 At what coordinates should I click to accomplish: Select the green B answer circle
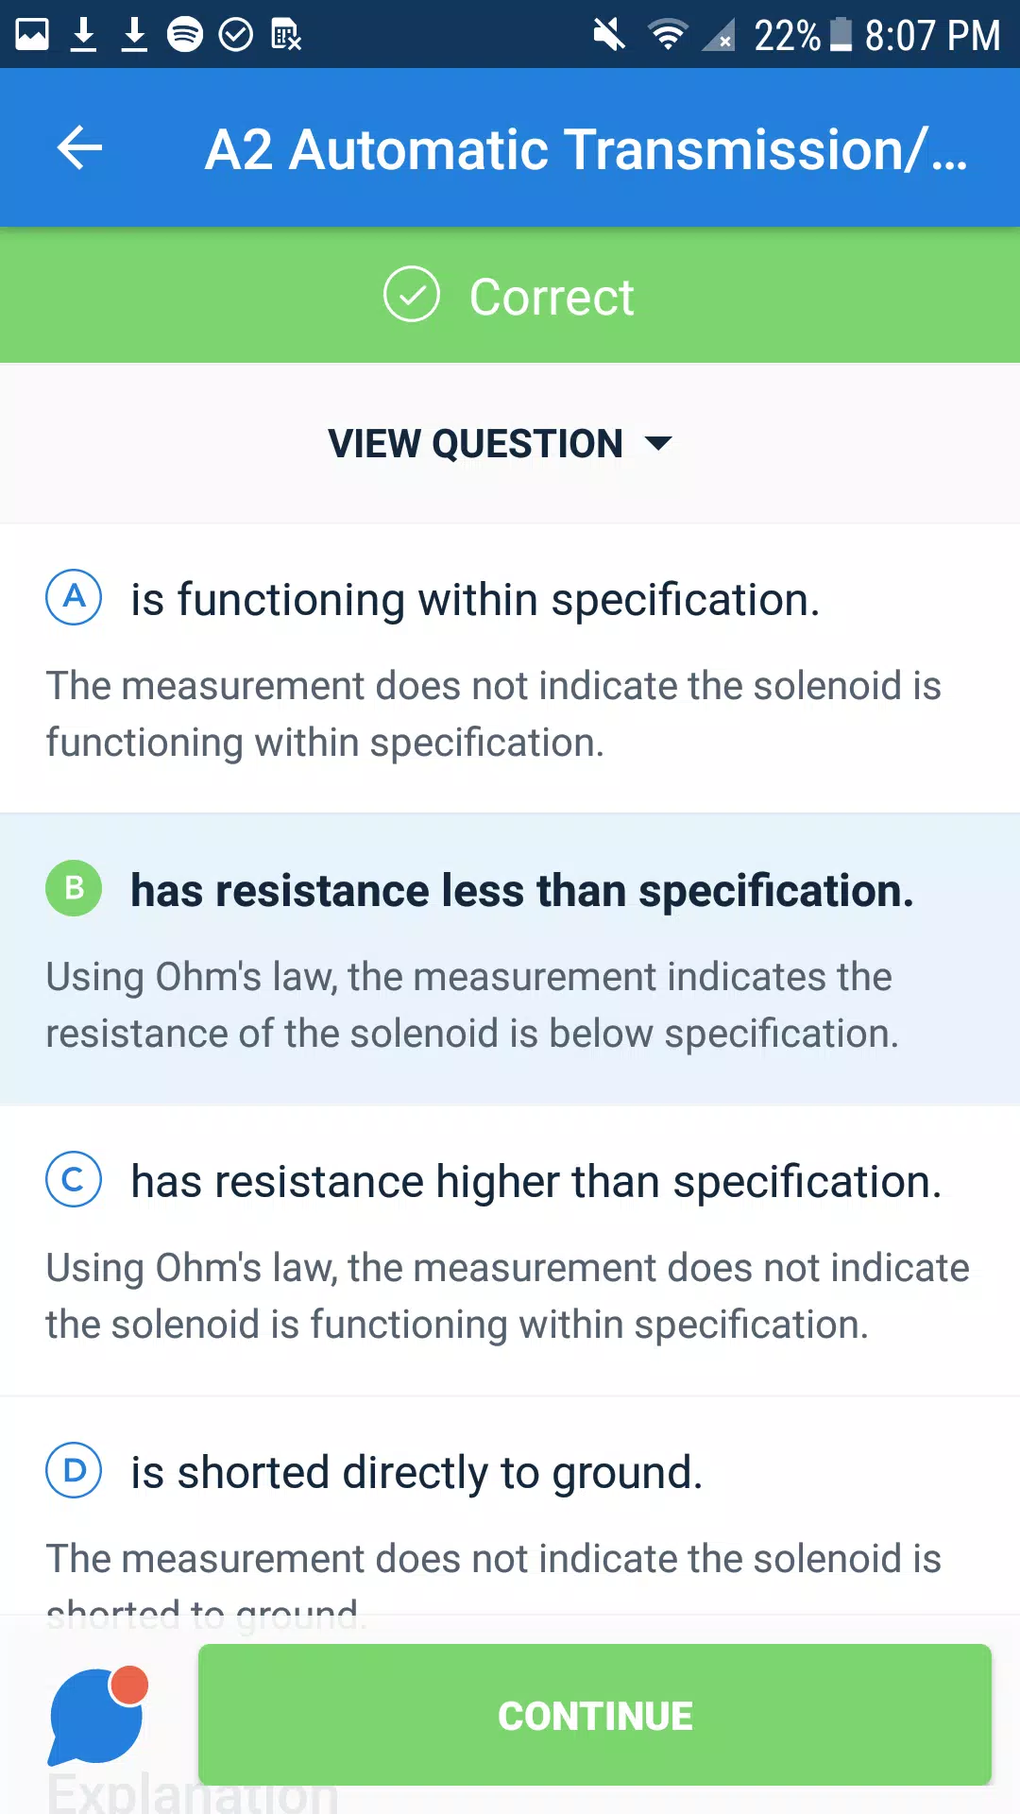(74, 888)
